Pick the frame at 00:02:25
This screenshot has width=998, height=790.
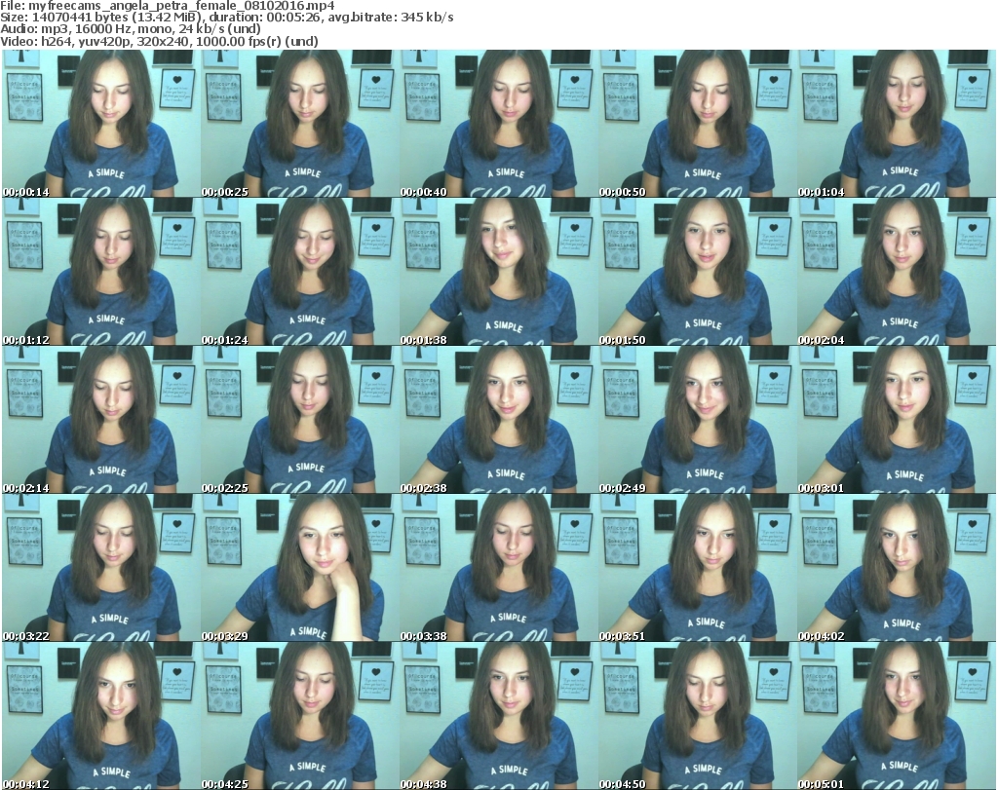coord(300,420)
